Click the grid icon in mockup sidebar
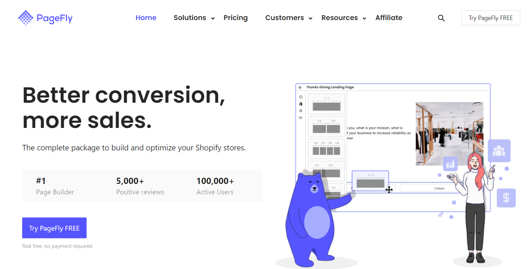 coord(301,111)
